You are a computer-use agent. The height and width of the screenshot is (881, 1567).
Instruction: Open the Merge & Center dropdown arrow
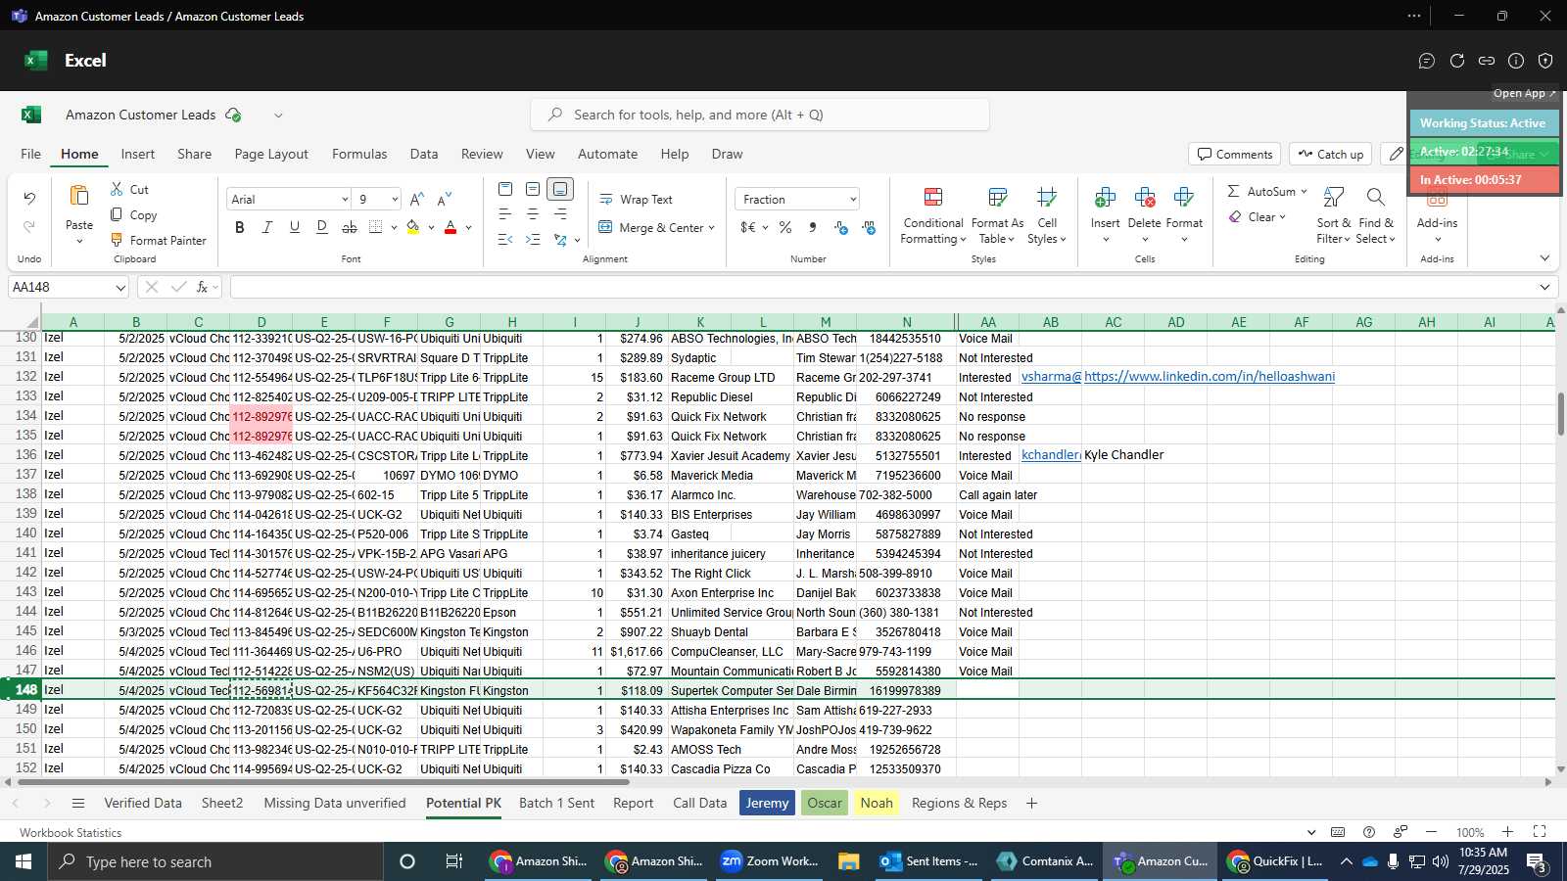tap(711, 228)
